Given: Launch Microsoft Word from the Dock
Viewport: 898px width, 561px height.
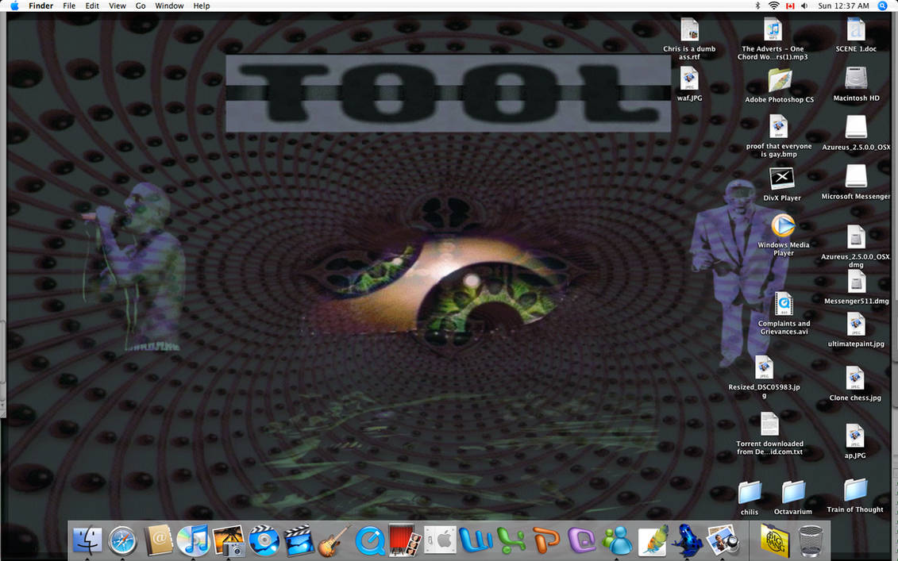Looking at the screenshot, I should pyautogui.click(x=476, y=540).
